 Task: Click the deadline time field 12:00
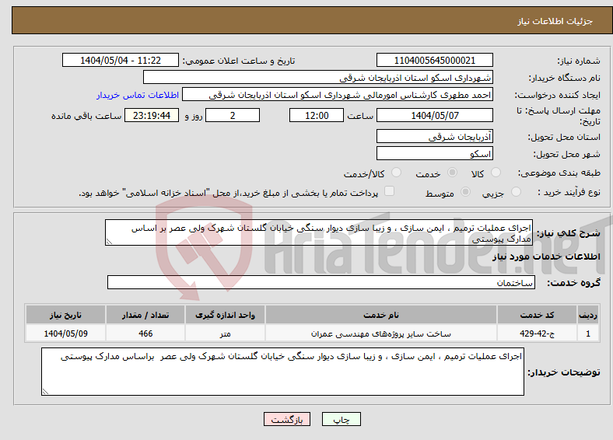pyautogui.click(x=317, y=115)
